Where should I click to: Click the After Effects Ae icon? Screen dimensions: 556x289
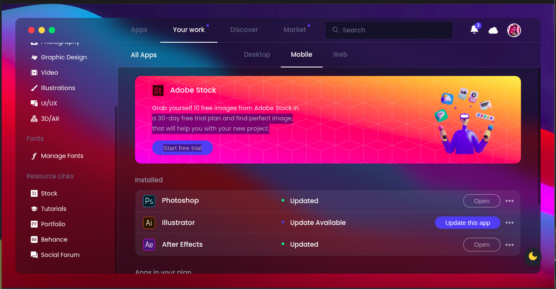click(149, 245)
